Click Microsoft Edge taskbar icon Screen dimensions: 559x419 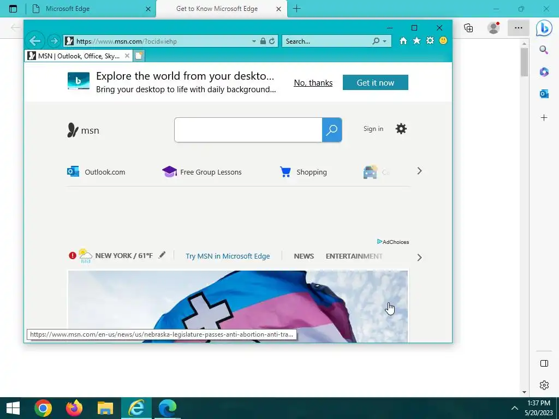tap(168, 408)
